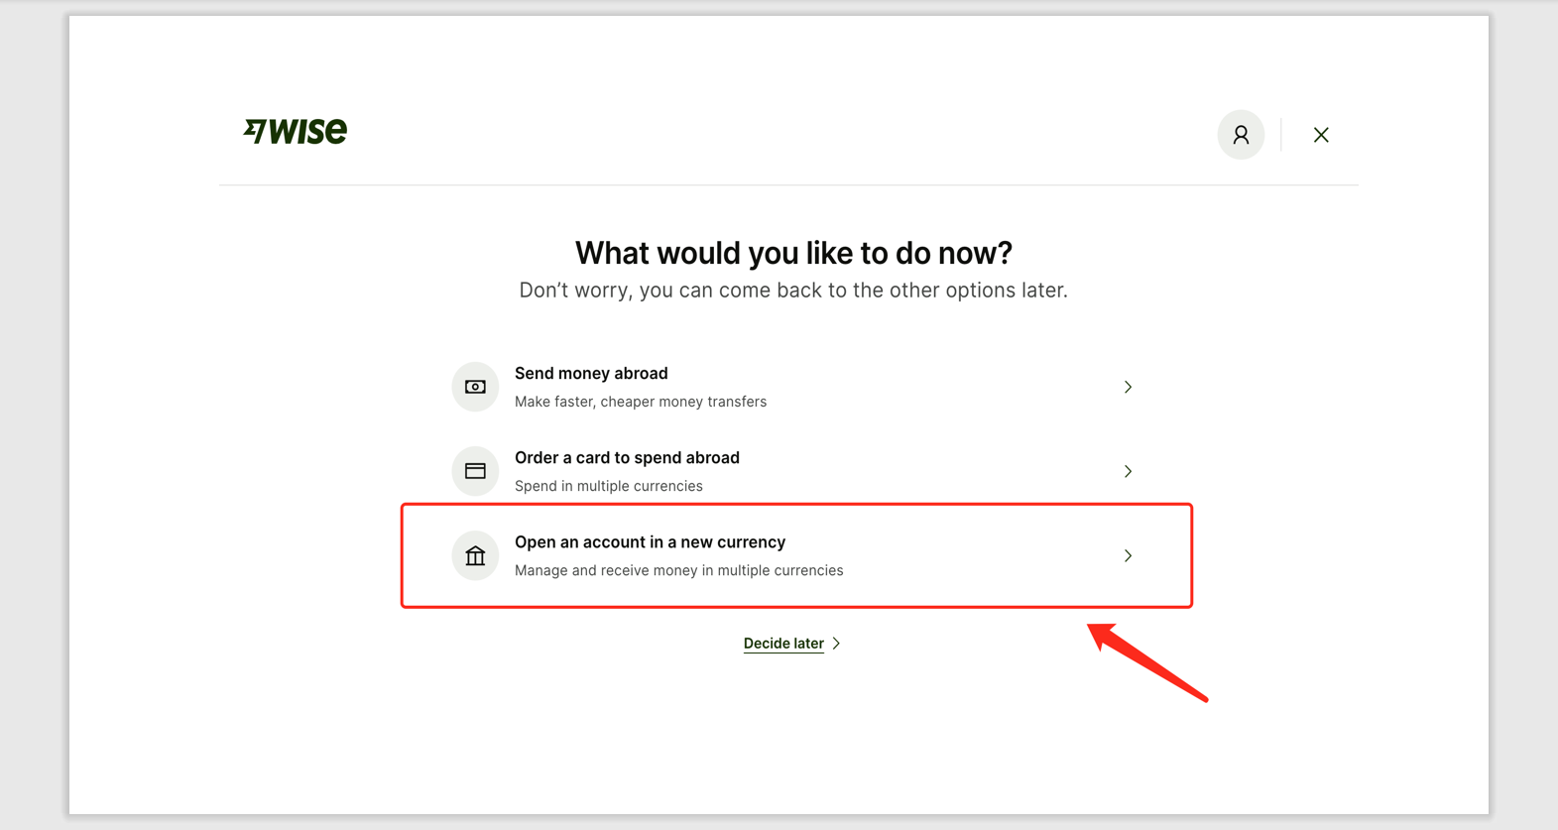
Task: Click the chevron on Send money abroad row
Action: 1128,387
